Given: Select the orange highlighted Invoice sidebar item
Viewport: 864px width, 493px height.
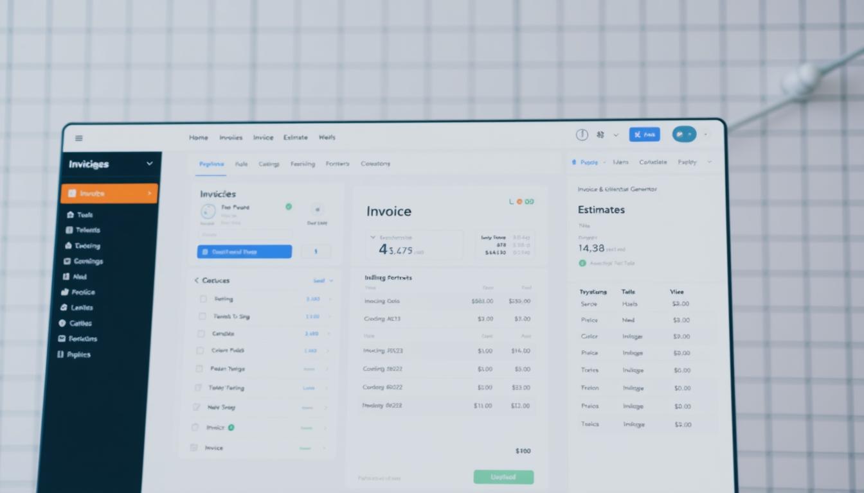Looking at the screenshot, I should pyautogui.click(x=109, y=193).
